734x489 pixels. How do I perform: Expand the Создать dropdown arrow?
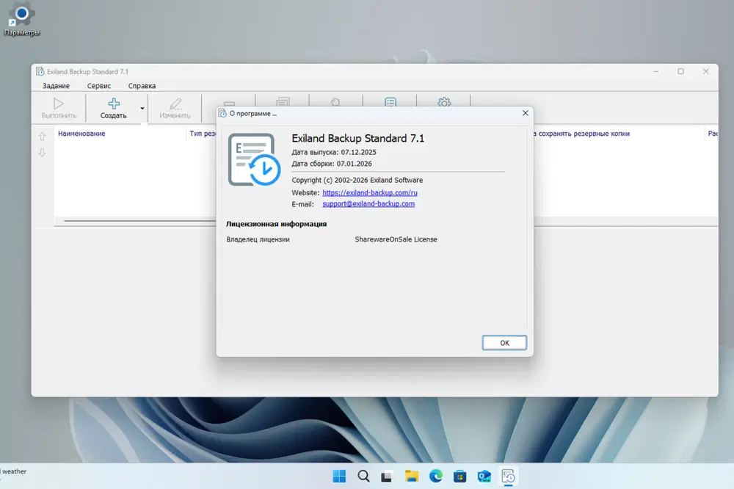coord(142,109)
